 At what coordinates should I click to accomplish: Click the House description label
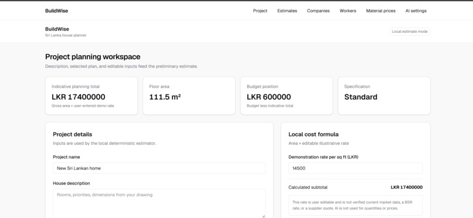[x=72, y=183]
